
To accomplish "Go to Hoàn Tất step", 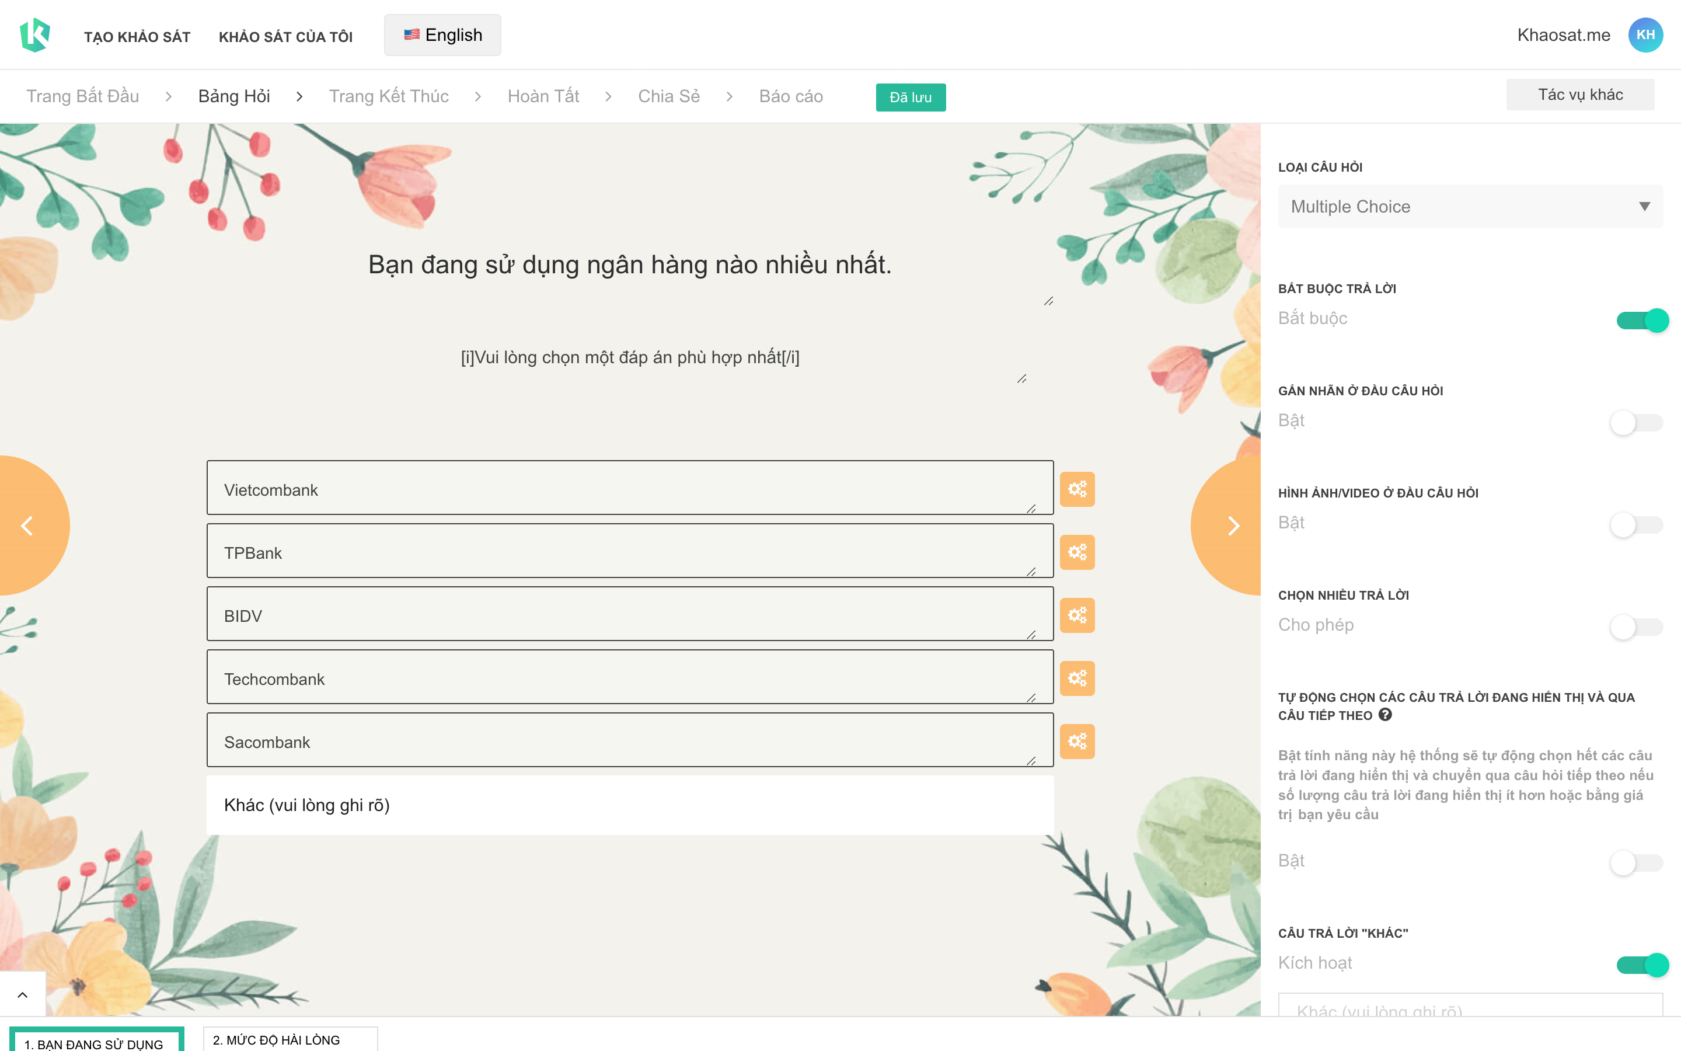I will pyautogui.click(x=543, y=96).
